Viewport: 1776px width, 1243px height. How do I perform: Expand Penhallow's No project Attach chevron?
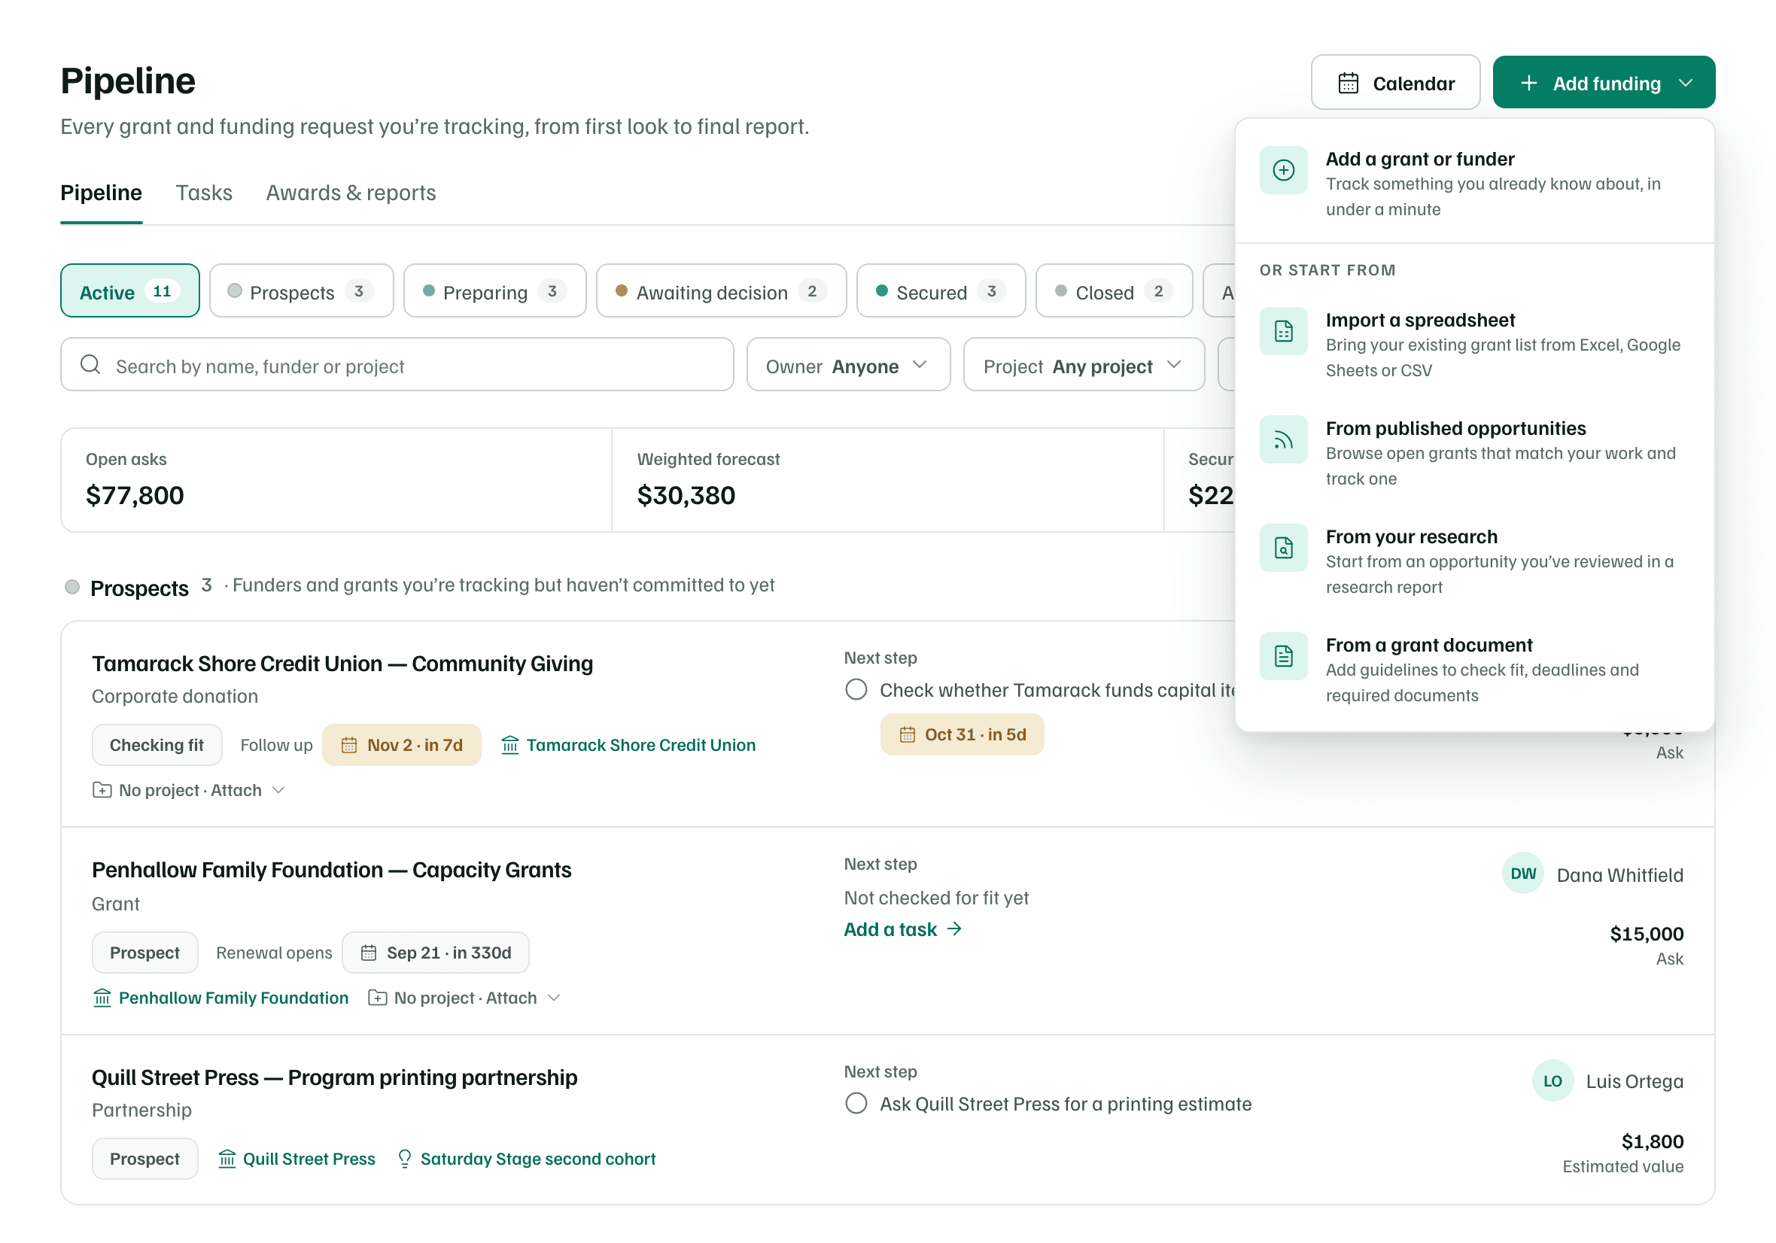[x=554, y=998]
